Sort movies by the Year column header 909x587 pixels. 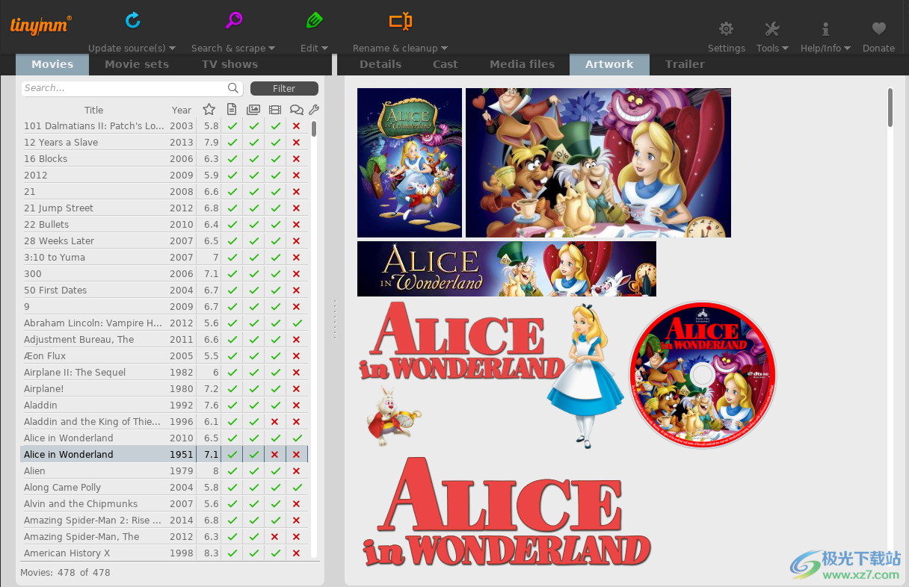point(182,110)
